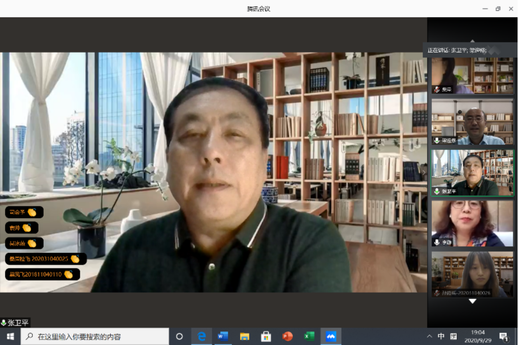The height and width of the screenshot is (345, 518).
Task: Click the down arrow below the participant list
Action: click(472, 302)
